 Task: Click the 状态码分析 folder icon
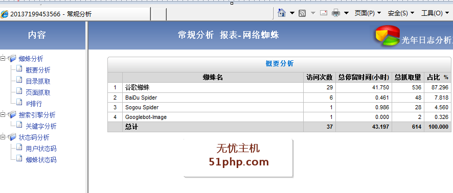(x=12, y=137)
